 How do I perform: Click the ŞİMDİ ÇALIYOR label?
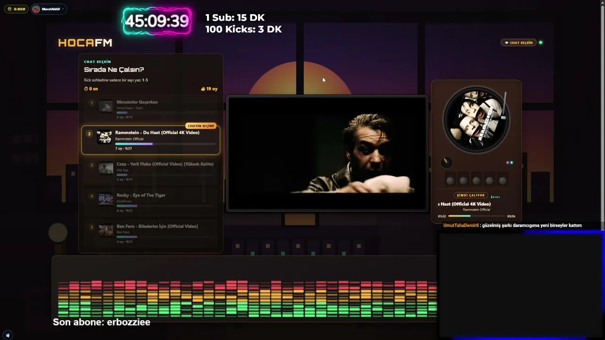[470, 195]
